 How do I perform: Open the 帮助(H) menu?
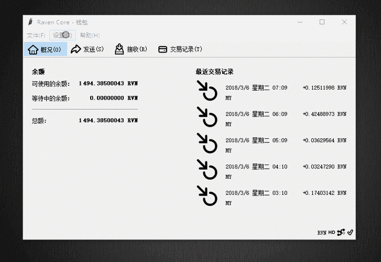point(90,35)
